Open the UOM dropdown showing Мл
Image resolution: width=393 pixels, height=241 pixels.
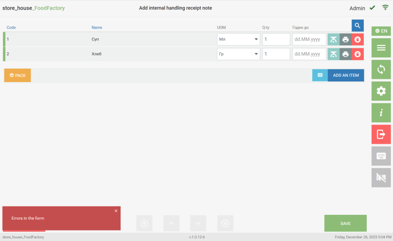pyautogui.click(x=238, y=40)
